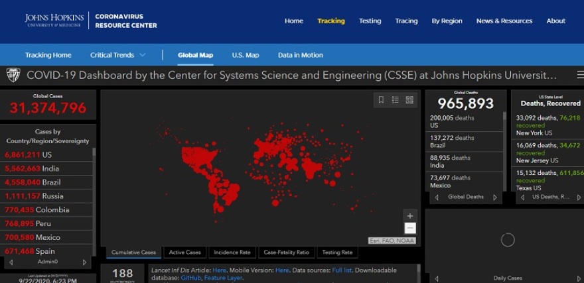Advance to next Admin0 list arrow
The width and height of the screenshot is (584, 283).
[x=84, y=262]
